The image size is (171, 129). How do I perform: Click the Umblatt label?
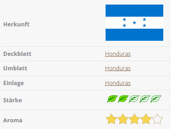15,68
